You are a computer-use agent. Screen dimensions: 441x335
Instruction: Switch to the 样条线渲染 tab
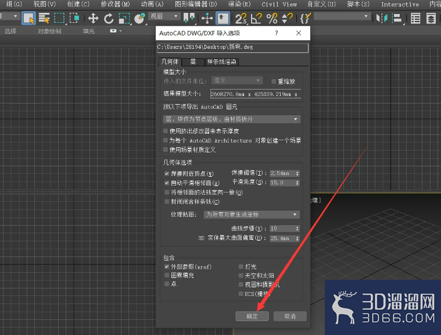click(221, 62)
